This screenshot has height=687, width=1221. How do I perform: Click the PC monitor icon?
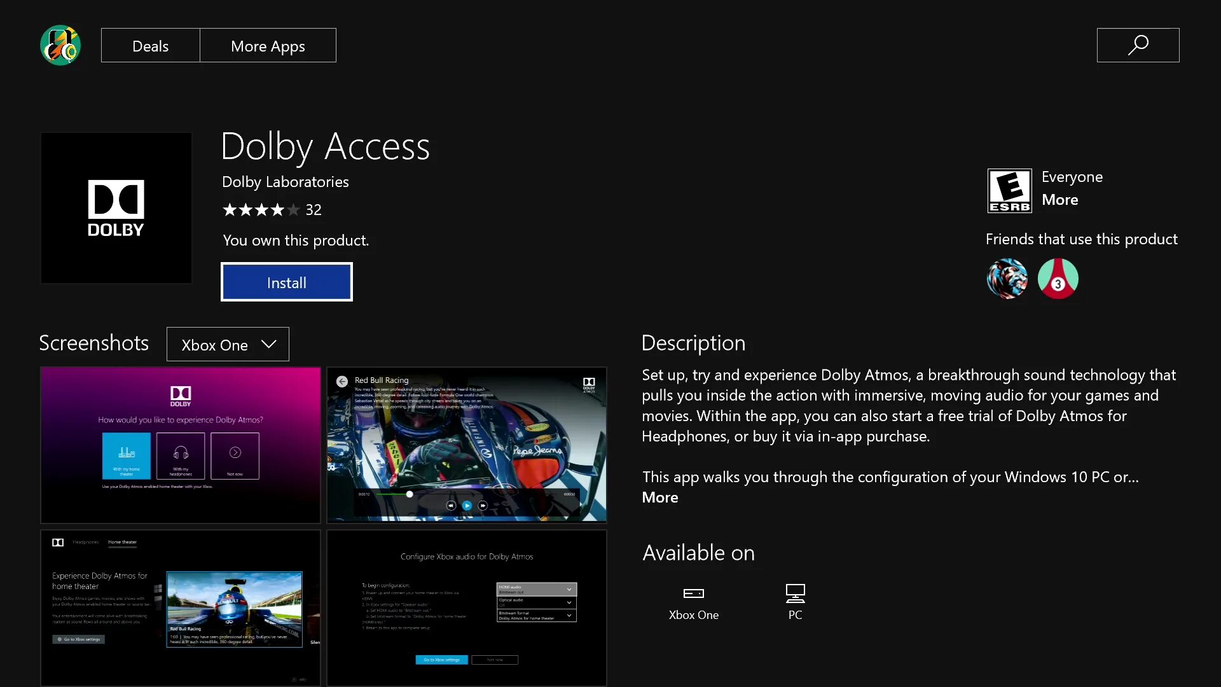click(795, 593)
